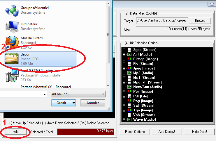Click the Pdf (File) document icon
The image size is (216, 141).
pyautogui.click(x=129, y=96)
